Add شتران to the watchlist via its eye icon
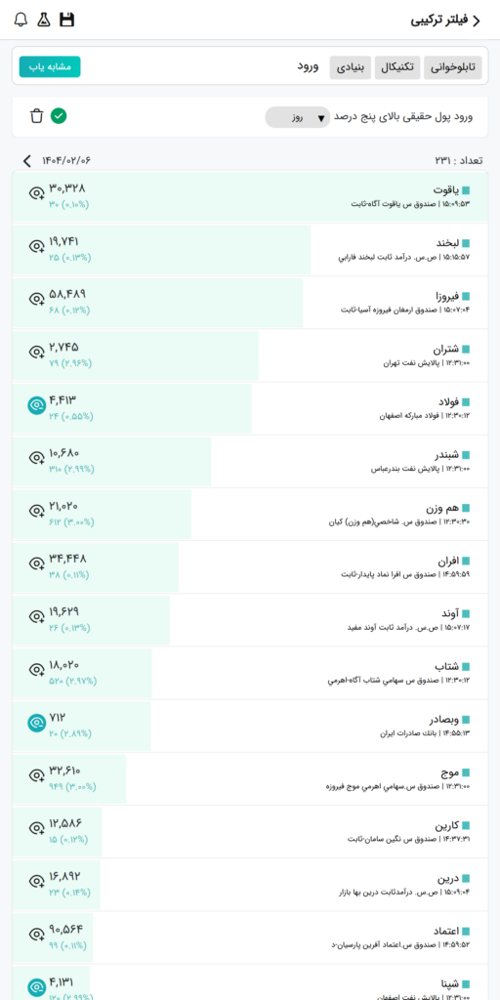The image size is (500, 1000). coord(36,352)
